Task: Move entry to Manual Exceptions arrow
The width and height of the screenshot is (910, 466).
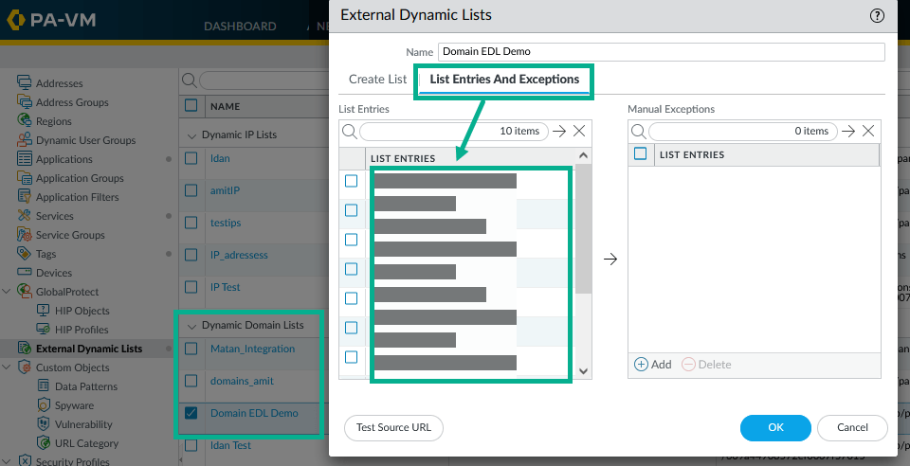Action: click(x=610, y=259)
